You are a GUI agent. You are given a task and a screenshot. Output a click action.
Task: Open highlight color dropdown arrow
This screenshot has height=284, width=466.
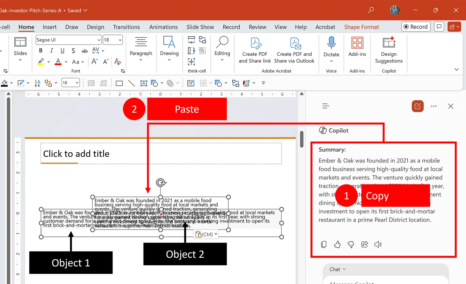(x=49, y=62)
